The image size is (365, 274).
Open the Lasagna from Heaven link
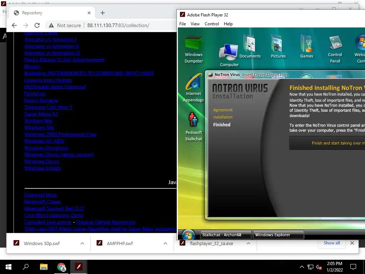(x=48, y=80)
